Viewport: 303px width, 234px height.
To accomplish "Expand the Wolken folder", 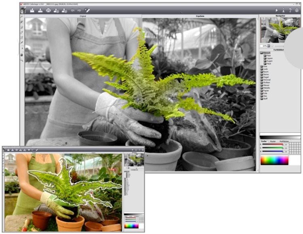I will point(261,82).
